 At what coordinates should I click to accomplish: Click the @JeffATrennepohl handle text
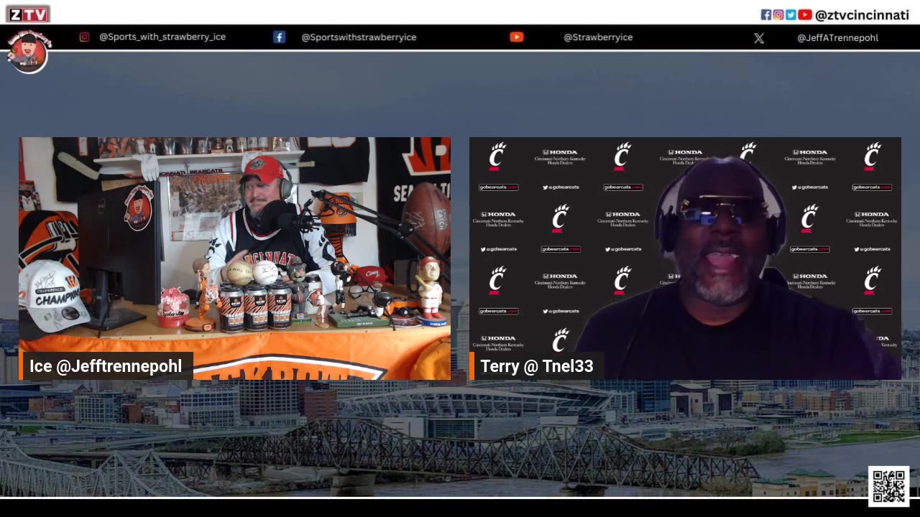coord(837,38)
